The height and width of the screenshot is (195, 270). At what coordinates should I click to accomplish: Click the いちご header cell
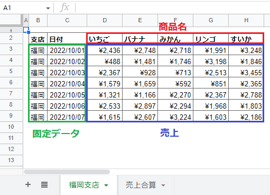[105, 38]
